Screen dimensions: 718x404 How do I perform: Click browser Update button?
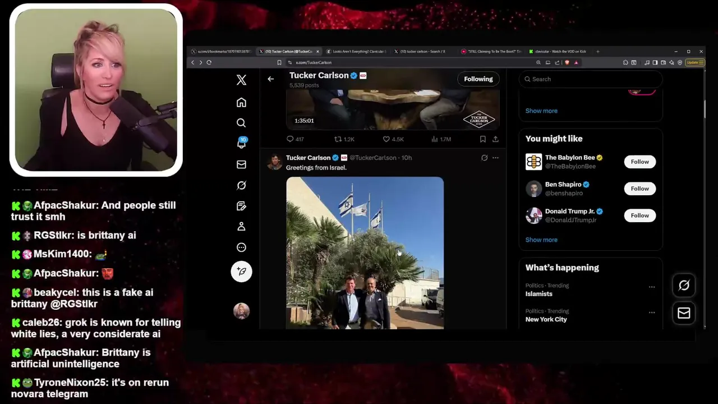coord(694,62)
